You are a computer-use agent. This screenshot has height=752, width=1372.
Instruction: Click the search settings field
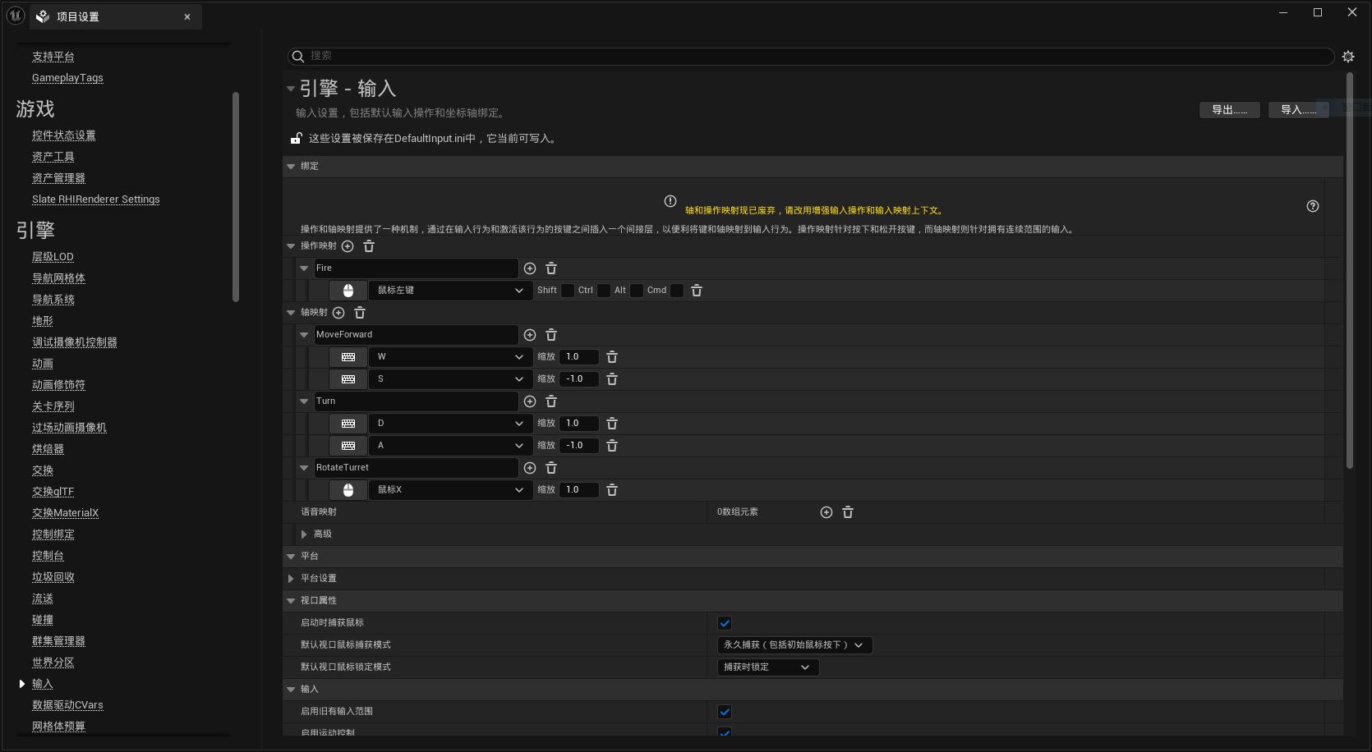tap(811, 56)
